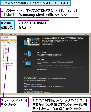
Task: Click the USB cable and phone illustration
Action: tap(27, 54)
